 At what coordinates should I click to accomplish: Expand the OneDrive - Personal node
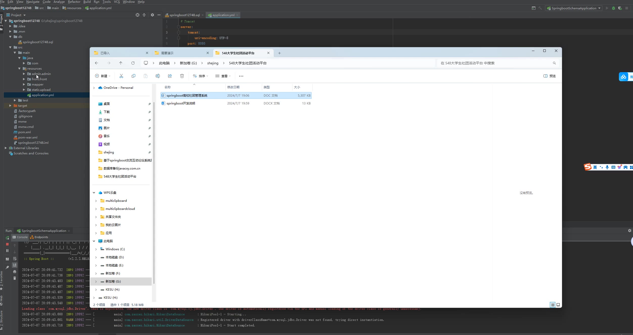[x=94, y=88]
